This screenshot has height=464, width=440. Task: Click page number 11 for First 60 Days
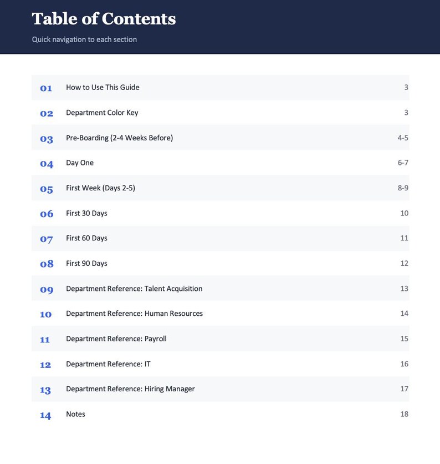tap(404, 238)
